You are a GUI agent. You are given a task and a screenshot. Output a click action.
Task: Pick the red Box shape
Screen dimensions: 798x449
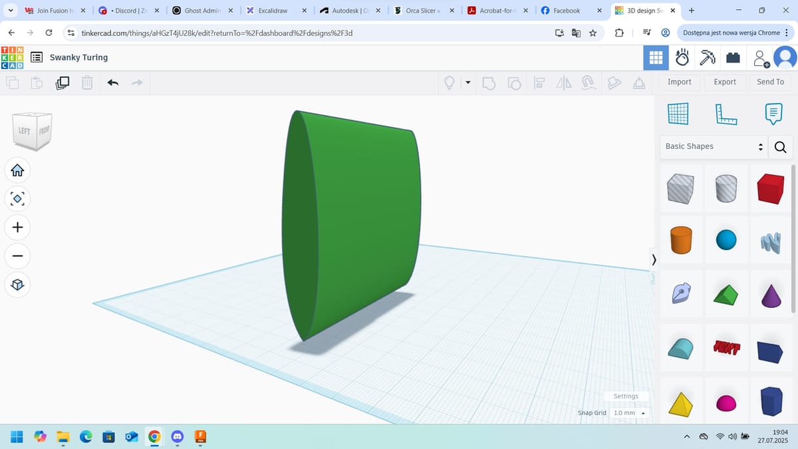(771, 188)
